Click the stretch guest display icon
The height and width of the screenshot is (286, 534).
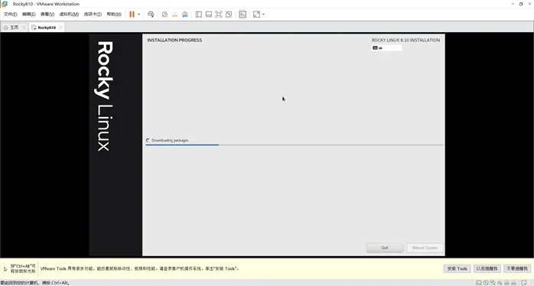256,15
